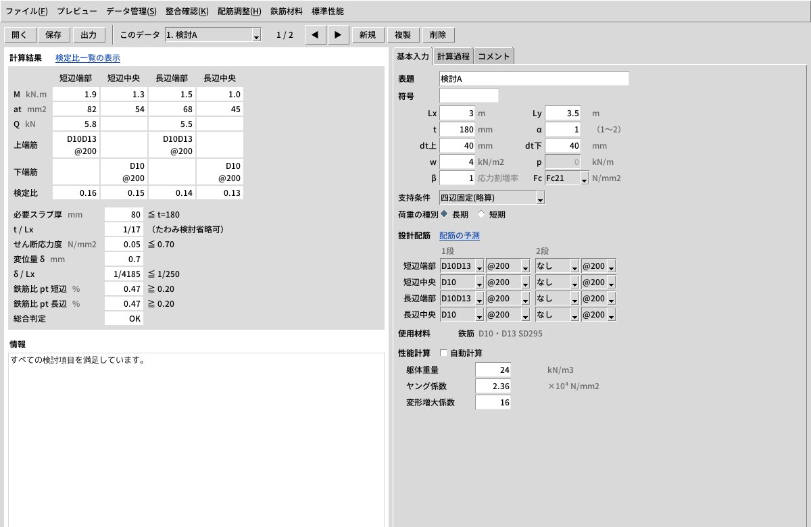Image resolution: width=811 pixels, height=527 pixels.
Task: Open 短辺端部 2段 rebar なし dropdown
Action: [x=558, y=266]
